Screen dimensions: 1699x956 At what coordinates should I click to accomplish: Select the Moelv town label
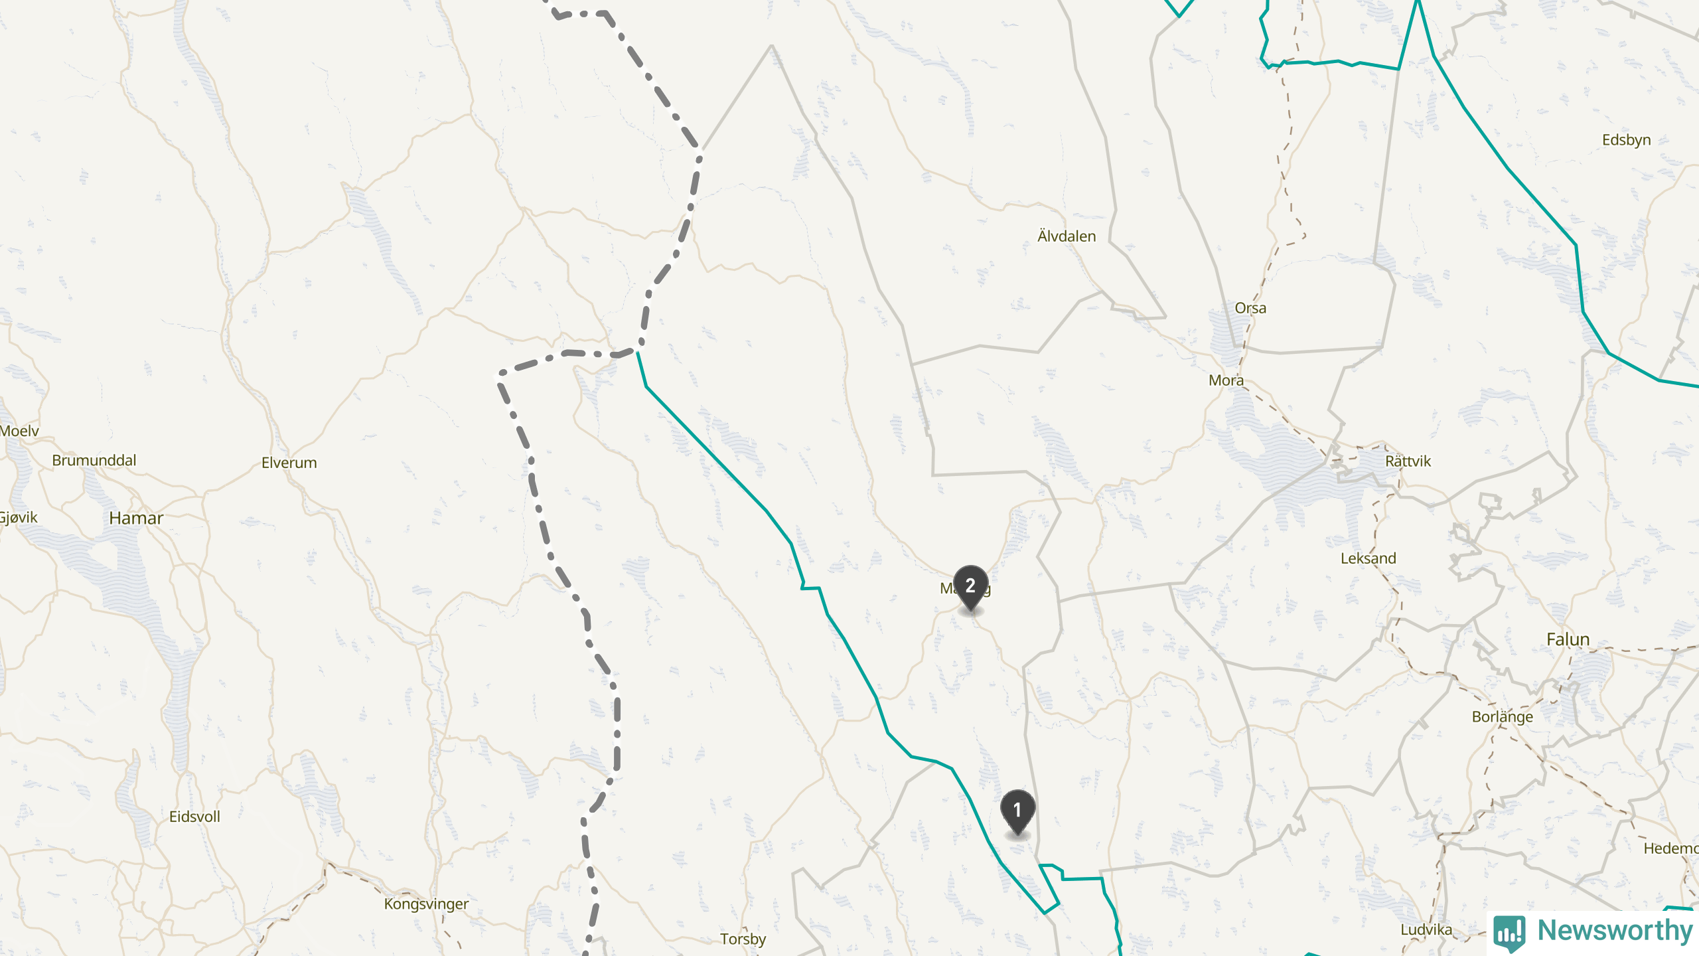(x=19, y=431)
